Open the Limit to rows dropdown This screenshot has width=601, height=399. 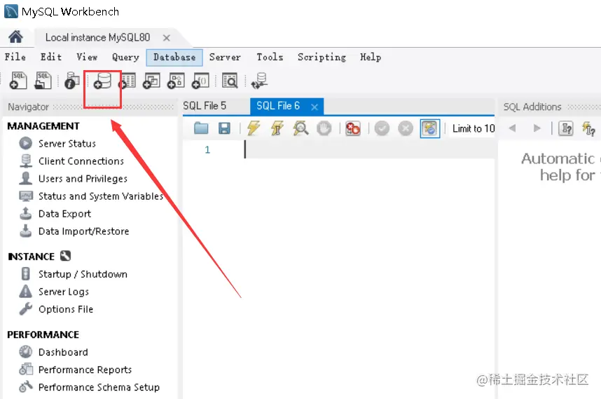474,128
